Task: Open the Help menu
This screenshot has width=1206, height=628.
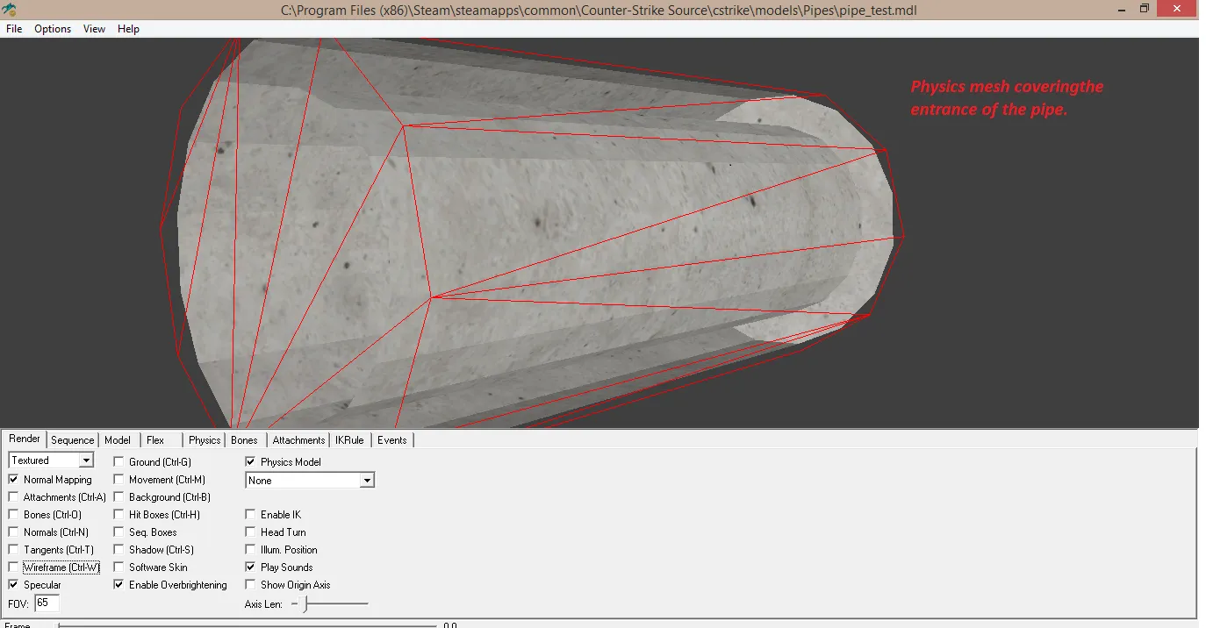Action: [x=128, y=29]
